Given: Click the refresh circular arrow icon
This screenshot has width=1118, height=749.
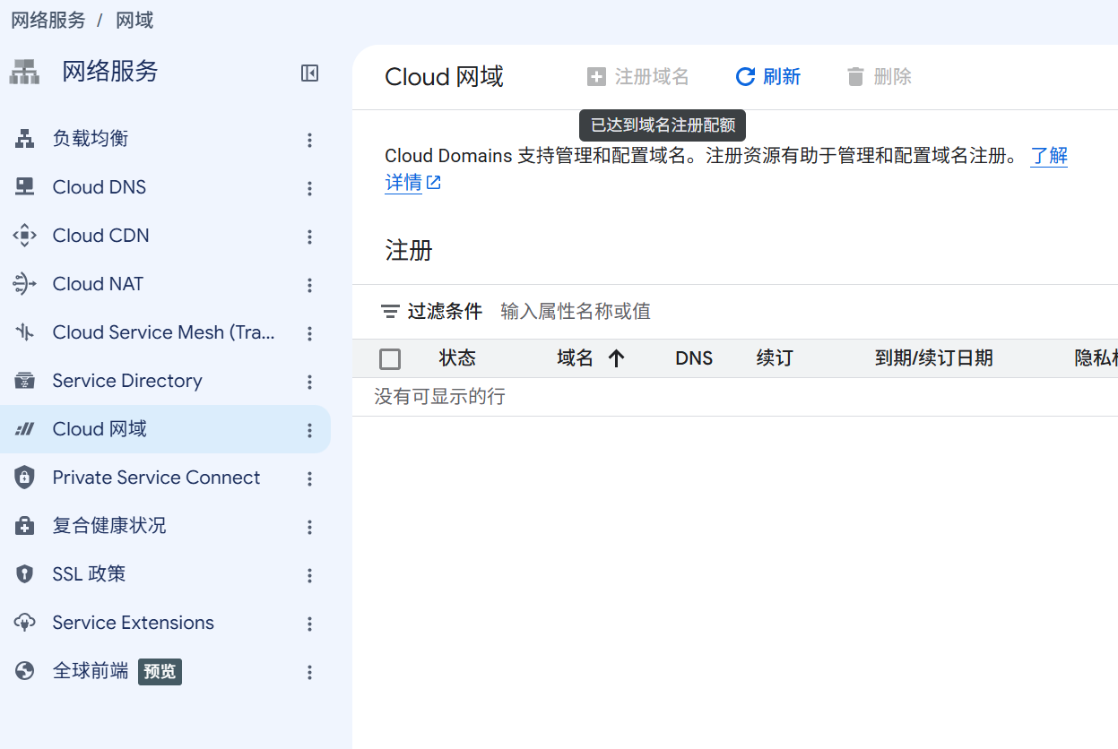Looking at the screenshot, I should 745,77.
